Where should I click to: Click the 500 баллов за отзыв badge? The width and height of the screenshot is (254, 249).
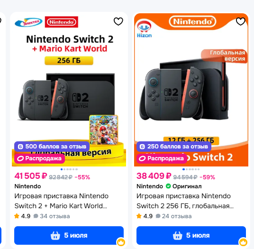click(x=52, y=147)
